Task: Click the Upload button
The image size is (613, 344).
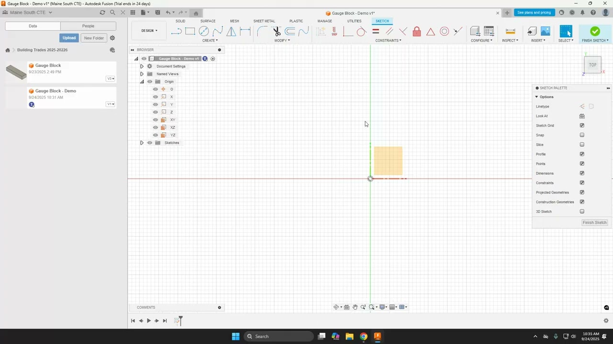Action: 69,38
